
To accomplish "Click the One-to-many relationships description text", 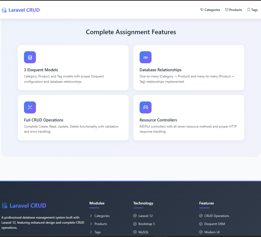I will point(187,79).
